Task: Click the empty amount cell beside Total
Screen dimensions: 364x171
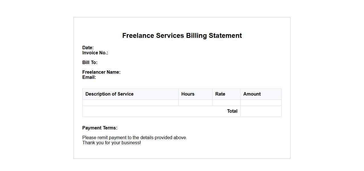Action: click(x=261, y=111)
